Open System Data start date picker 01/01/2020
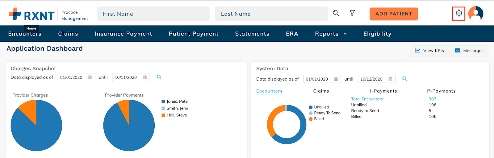Image resolution: width=494 pixels, height=158 pixels. [317, 79]
